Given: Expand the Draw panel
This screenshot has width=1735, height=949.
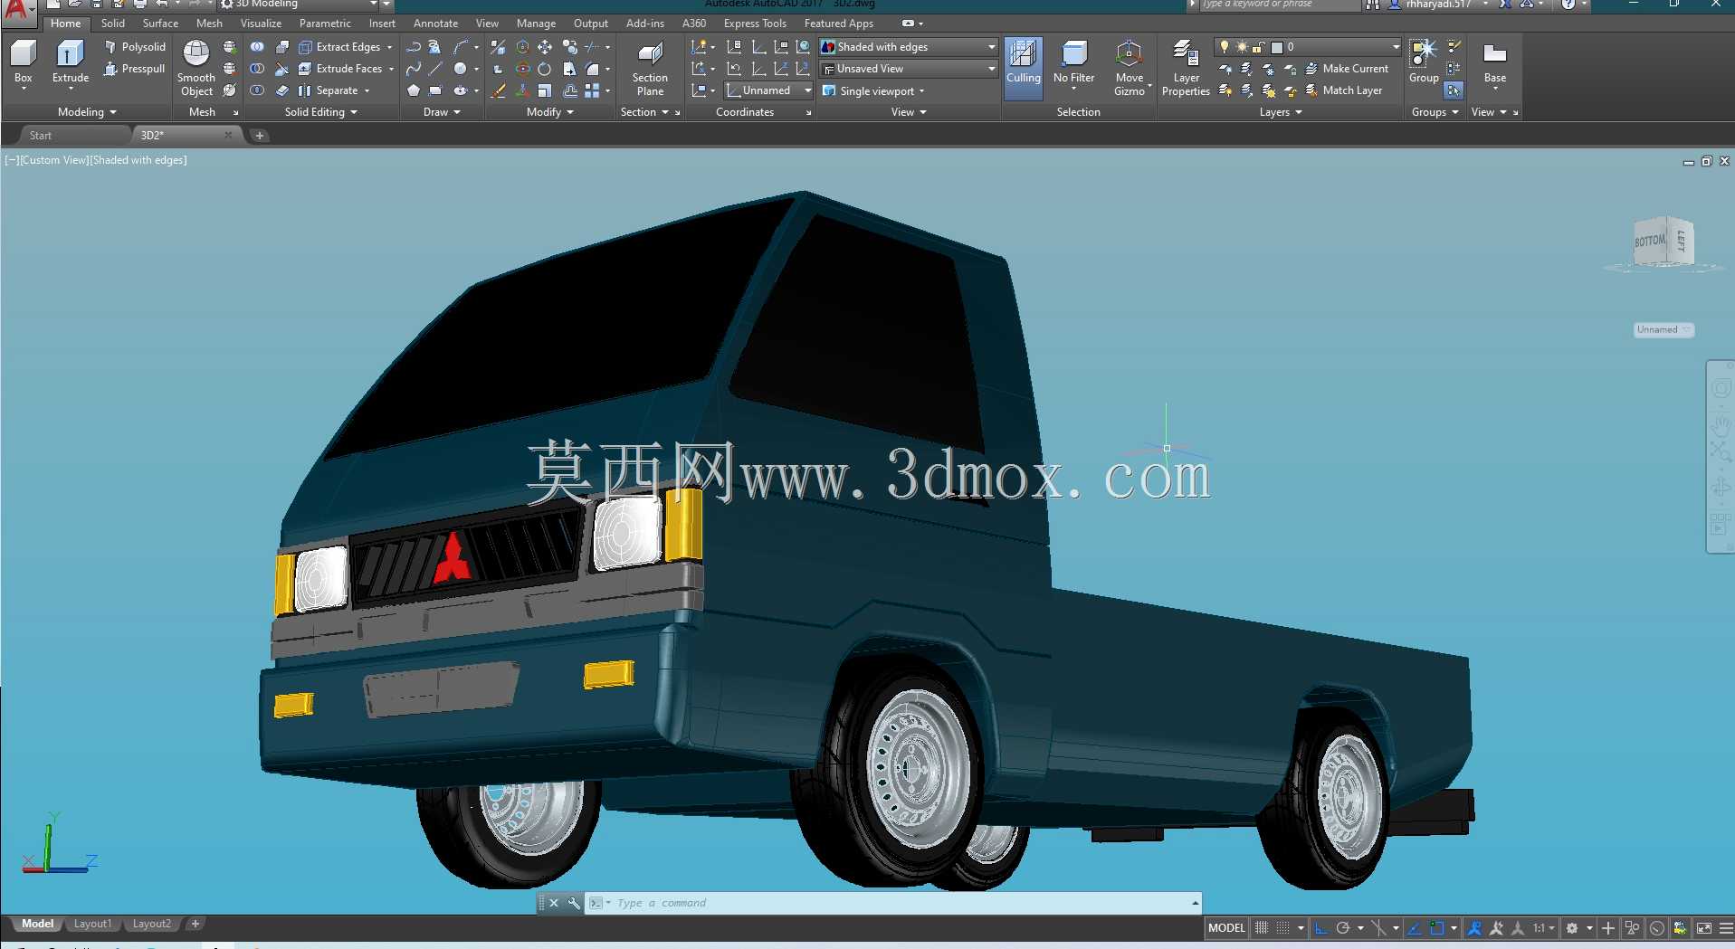Looking at the screenshot, I should [x=442, y=112].
